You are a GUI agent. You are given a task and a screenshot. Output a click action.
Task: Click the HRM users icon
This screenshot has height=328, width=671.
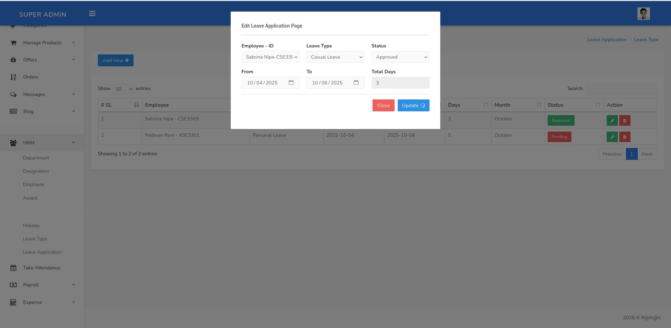pyautogui.click(x=13, y=143)
